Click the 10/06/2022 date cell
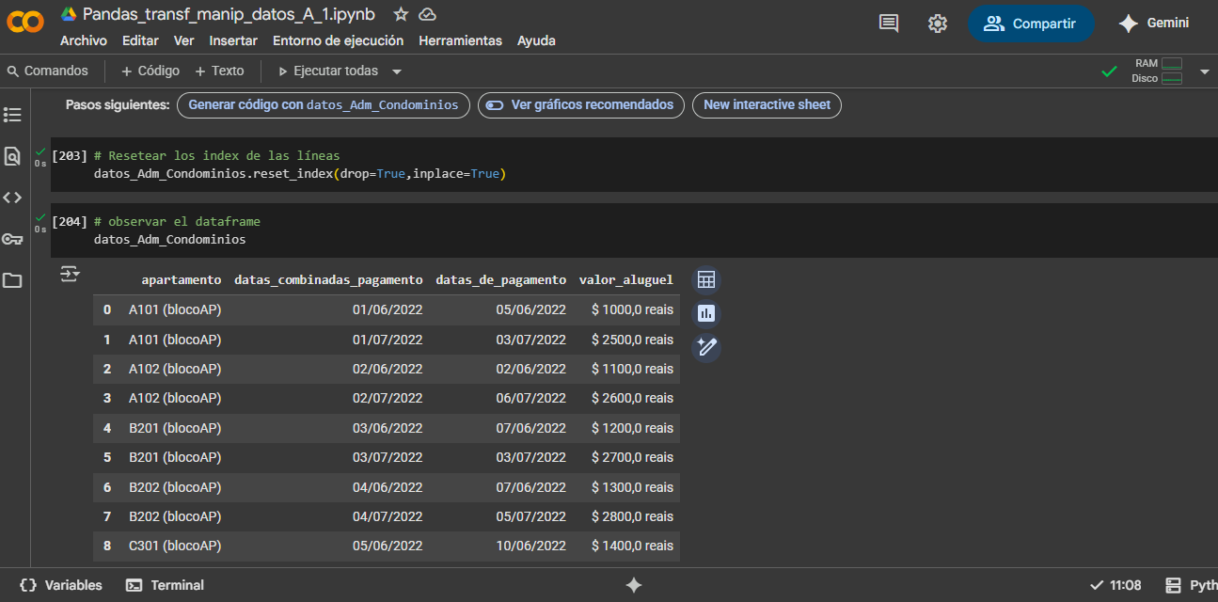Image resolution: width=1218 pixels, height=602 pixels. [531, 546]
